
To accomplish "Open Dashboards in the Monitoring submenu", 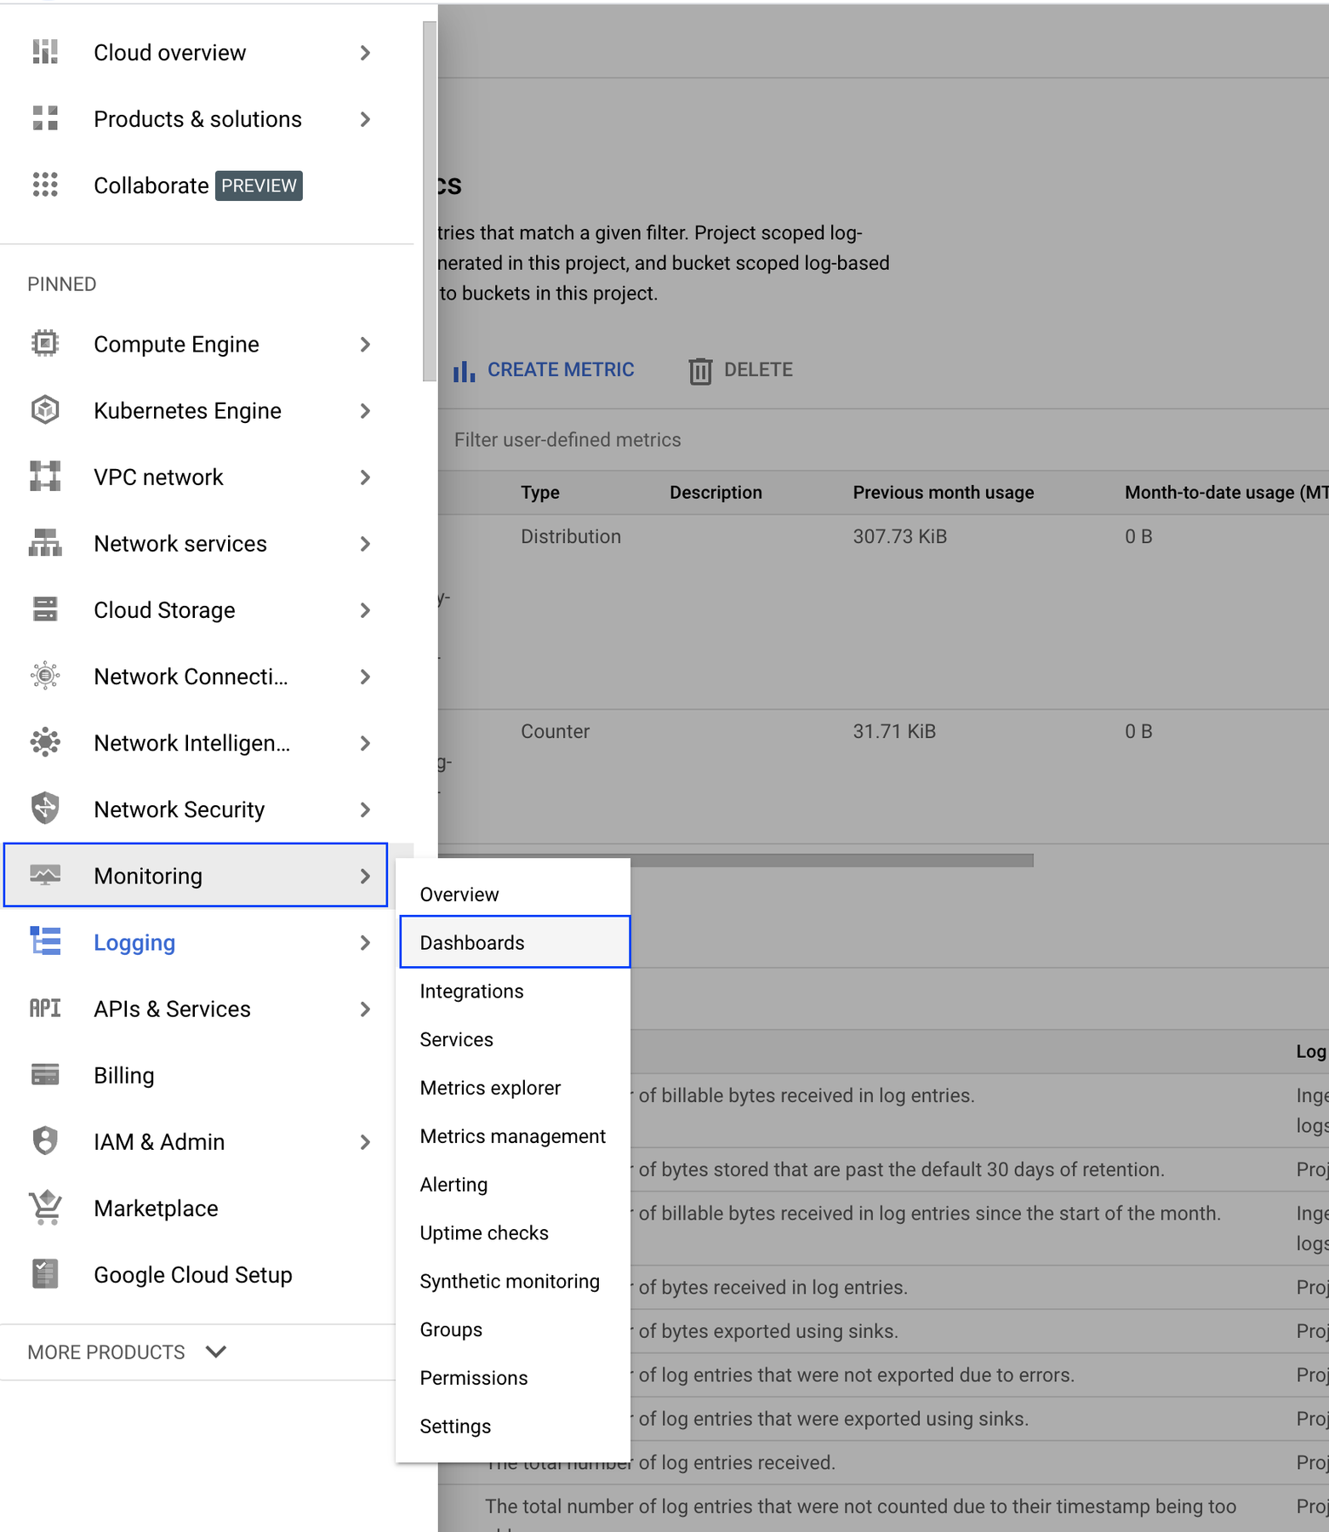I will tap(514, 942).
